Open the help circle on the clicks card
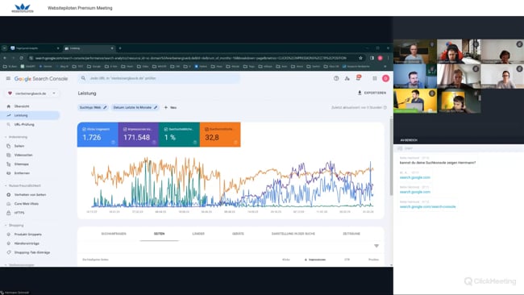Image resolution: width=524 pixels, height=295 pixels. click(114, 143)
